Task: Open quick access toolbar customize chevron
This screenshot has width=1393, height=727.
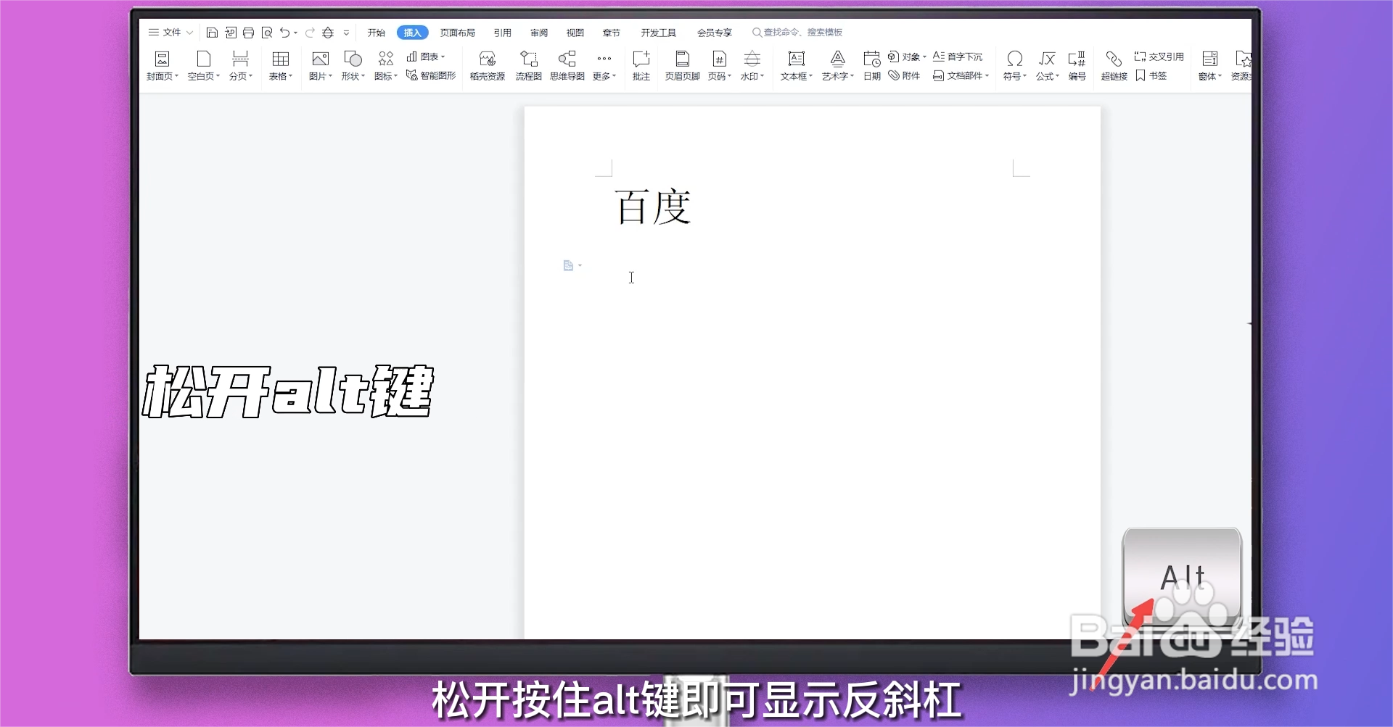Action: click(347, 33)
